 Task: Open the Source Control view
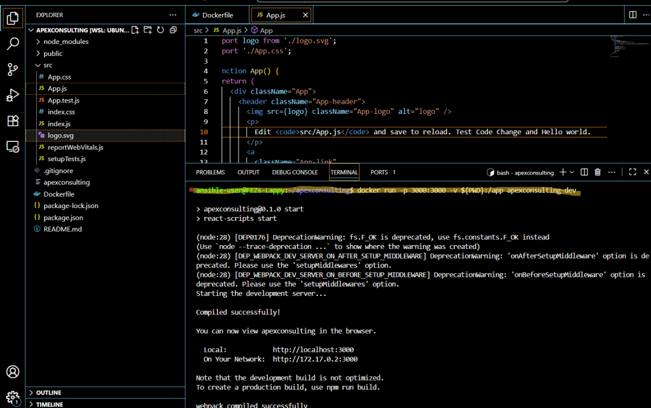(x=13, y=69)
